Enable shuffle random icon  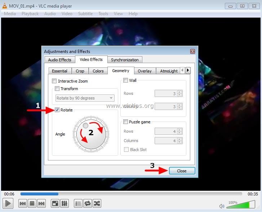coord(97,203)
